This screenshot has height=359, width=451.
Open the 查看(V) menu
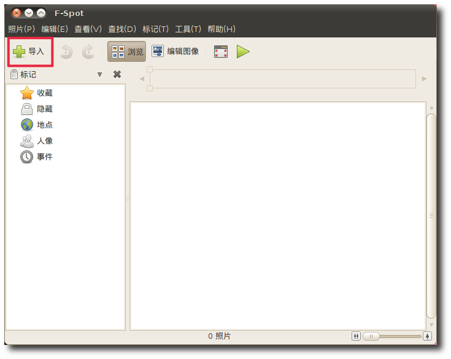(88, 29)
